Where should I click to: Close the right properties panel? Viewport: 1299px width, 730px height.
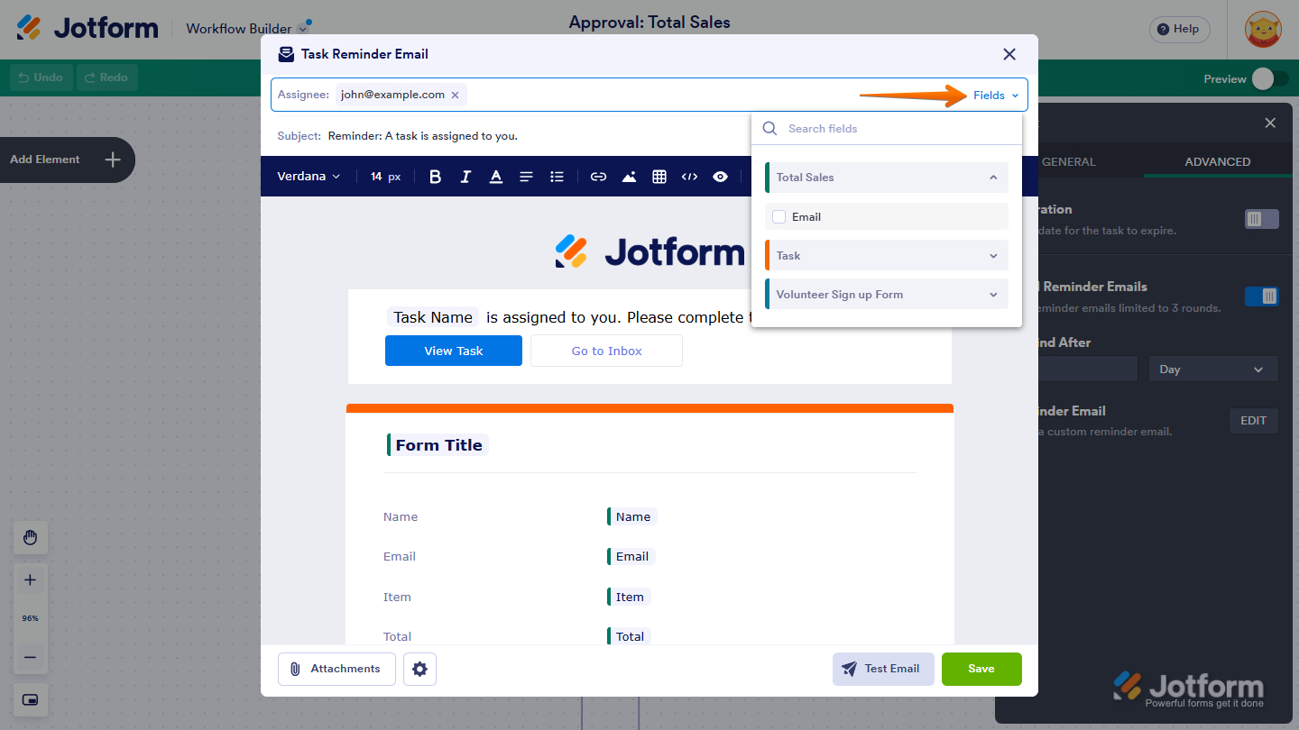pyautogui.click(x=1270, y=123)
